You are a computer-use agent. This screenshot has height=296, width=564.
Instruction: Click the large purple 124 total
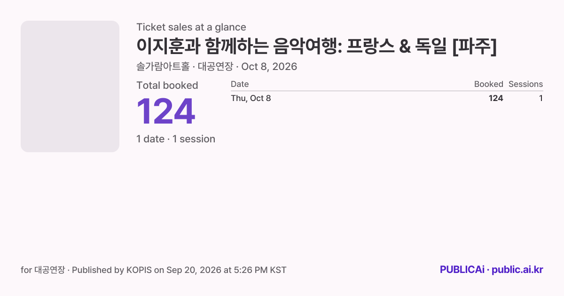(x=166, y=112)
